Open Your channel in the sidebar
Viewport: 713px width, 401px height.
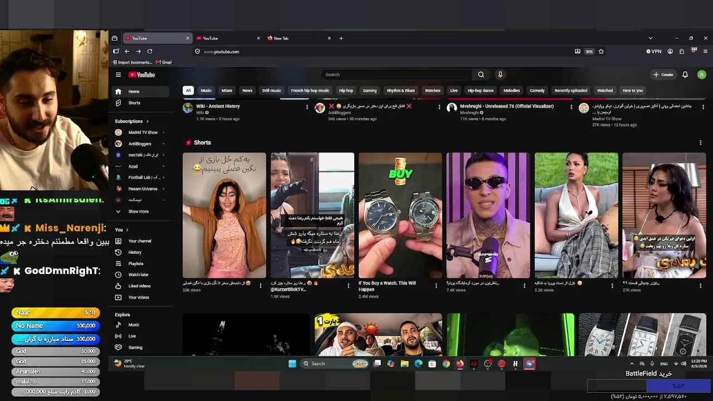point(141,241)
